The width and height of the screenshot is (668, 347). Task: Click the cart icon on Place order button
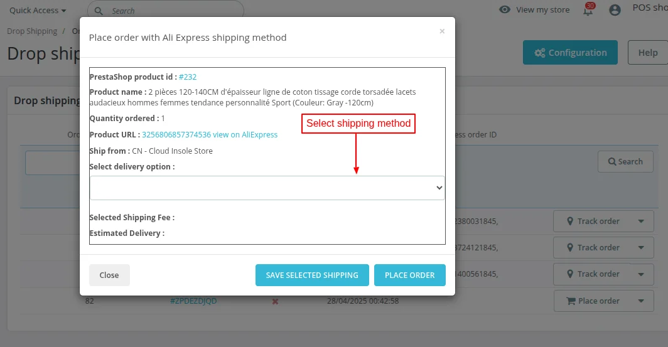571,301
